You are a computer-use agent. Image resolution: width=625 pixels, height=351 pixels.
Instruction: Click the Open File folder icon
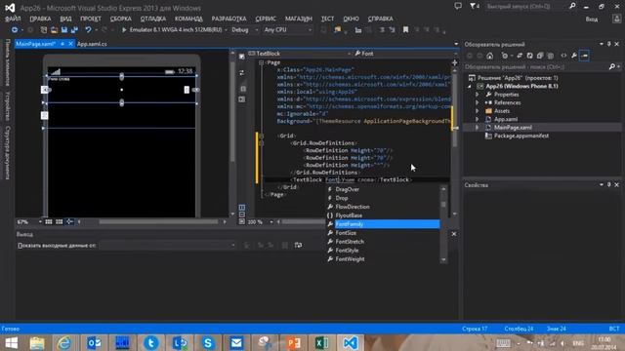click(55, 30)
